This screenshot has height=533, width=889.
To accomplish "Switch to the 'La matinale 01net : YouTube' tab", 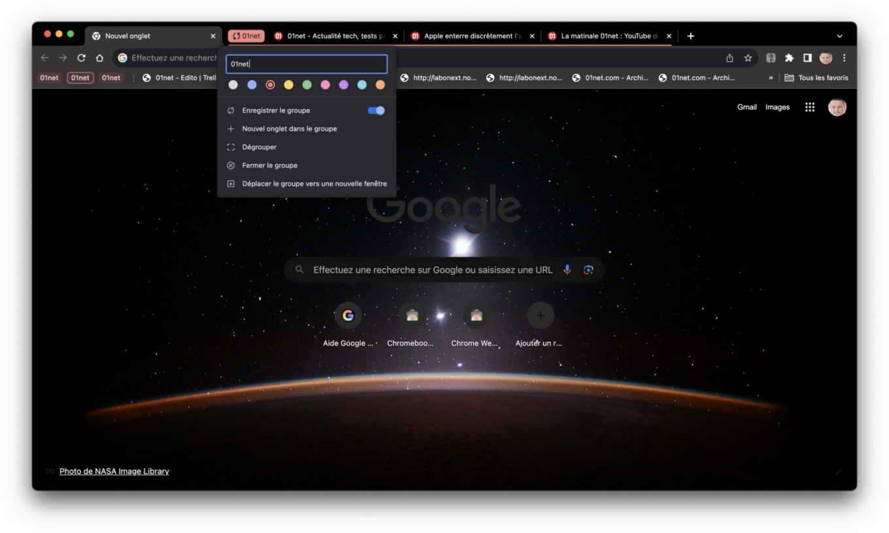I will (x=609, y=37).
